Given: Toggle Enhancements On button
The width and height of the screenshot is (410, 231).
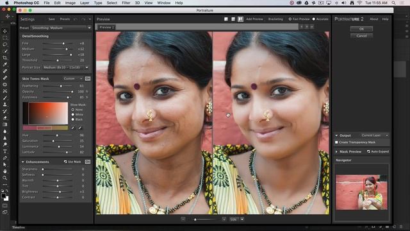Looking at the screenshot, I should [x=88, y=162].
